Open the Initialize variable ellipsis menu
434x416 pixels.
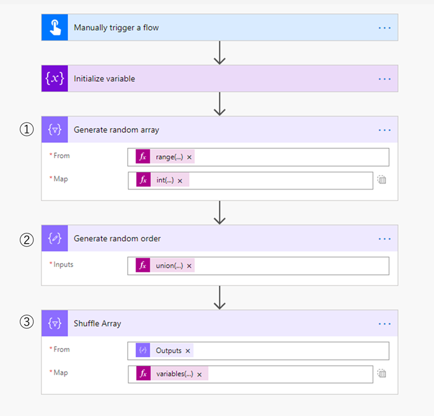coord(385,79)
